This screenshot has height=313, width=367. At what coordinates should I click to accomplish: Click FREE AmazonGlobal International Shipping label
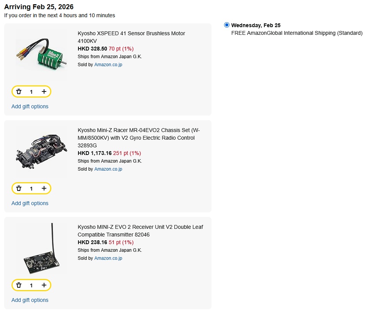[x=297, y=33]
